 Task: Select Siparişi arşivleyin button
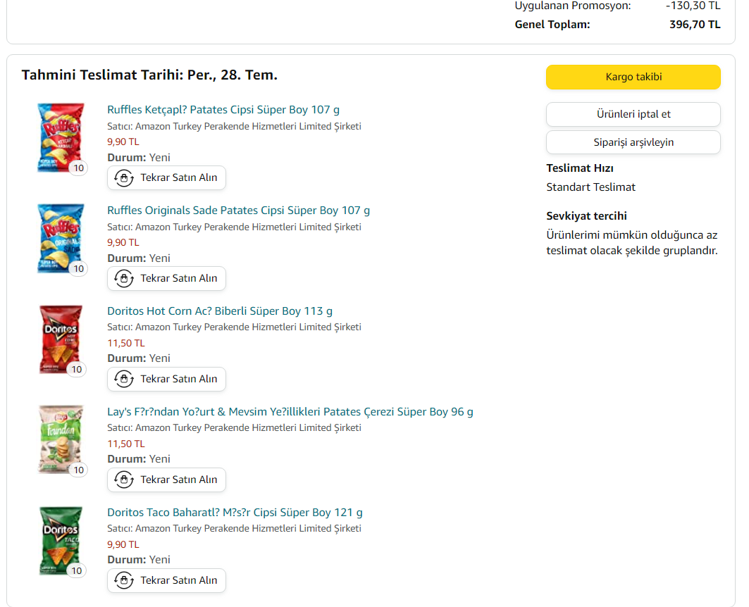633,142
